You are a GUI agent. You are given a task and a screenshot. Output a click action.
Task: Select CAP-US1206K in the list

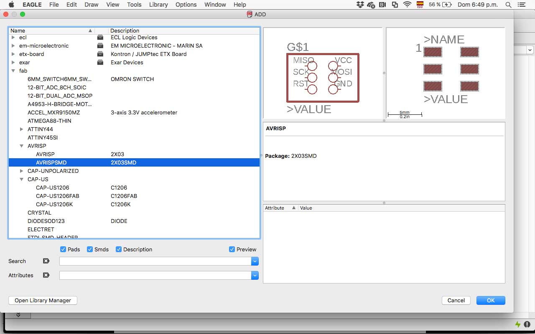pyautogui.click(x=134, y=204)
